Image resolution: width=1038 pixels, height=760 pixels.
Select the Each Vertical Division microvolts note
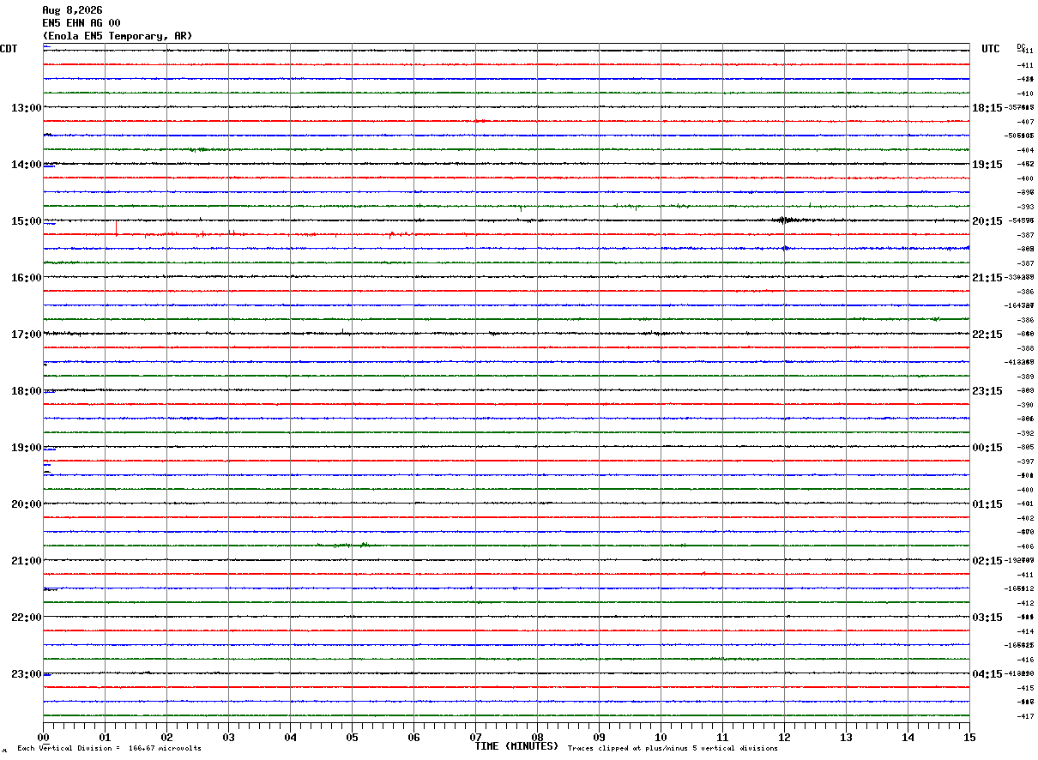pos(109,748)
